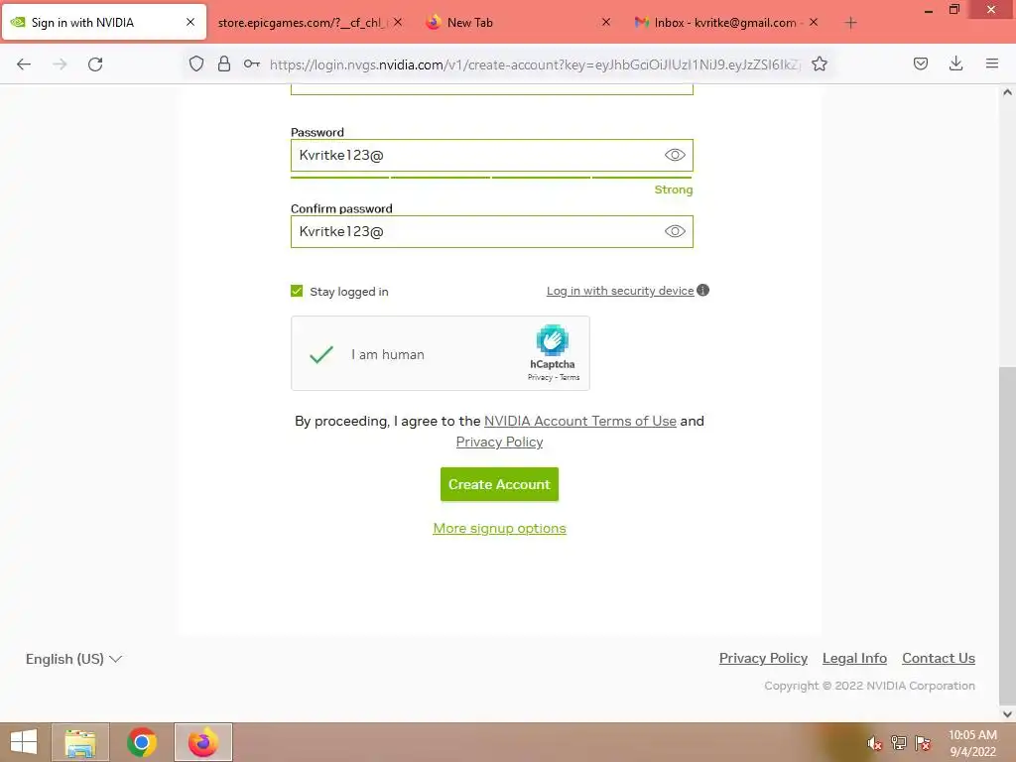Viewport: 1016px width, 762px height.
Task: Open File Explorer from the taskbar
Action: coord(80,742)
